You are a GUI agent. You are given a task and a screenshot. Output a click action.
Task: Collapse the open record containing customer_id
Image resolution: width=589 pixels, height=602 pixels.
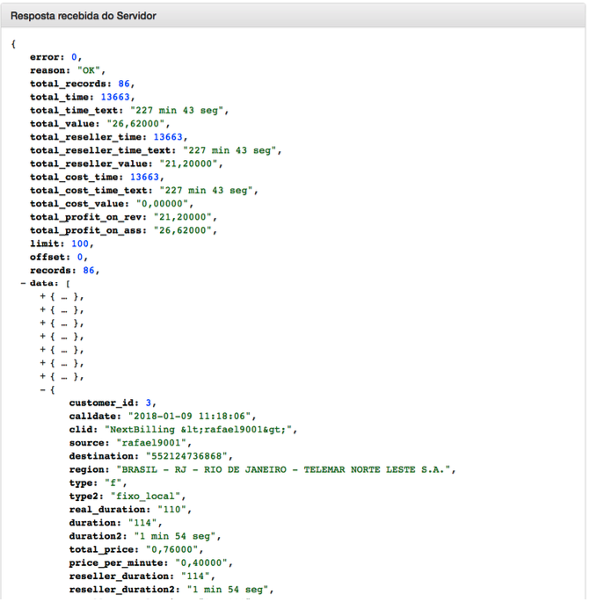pos(42,390)
